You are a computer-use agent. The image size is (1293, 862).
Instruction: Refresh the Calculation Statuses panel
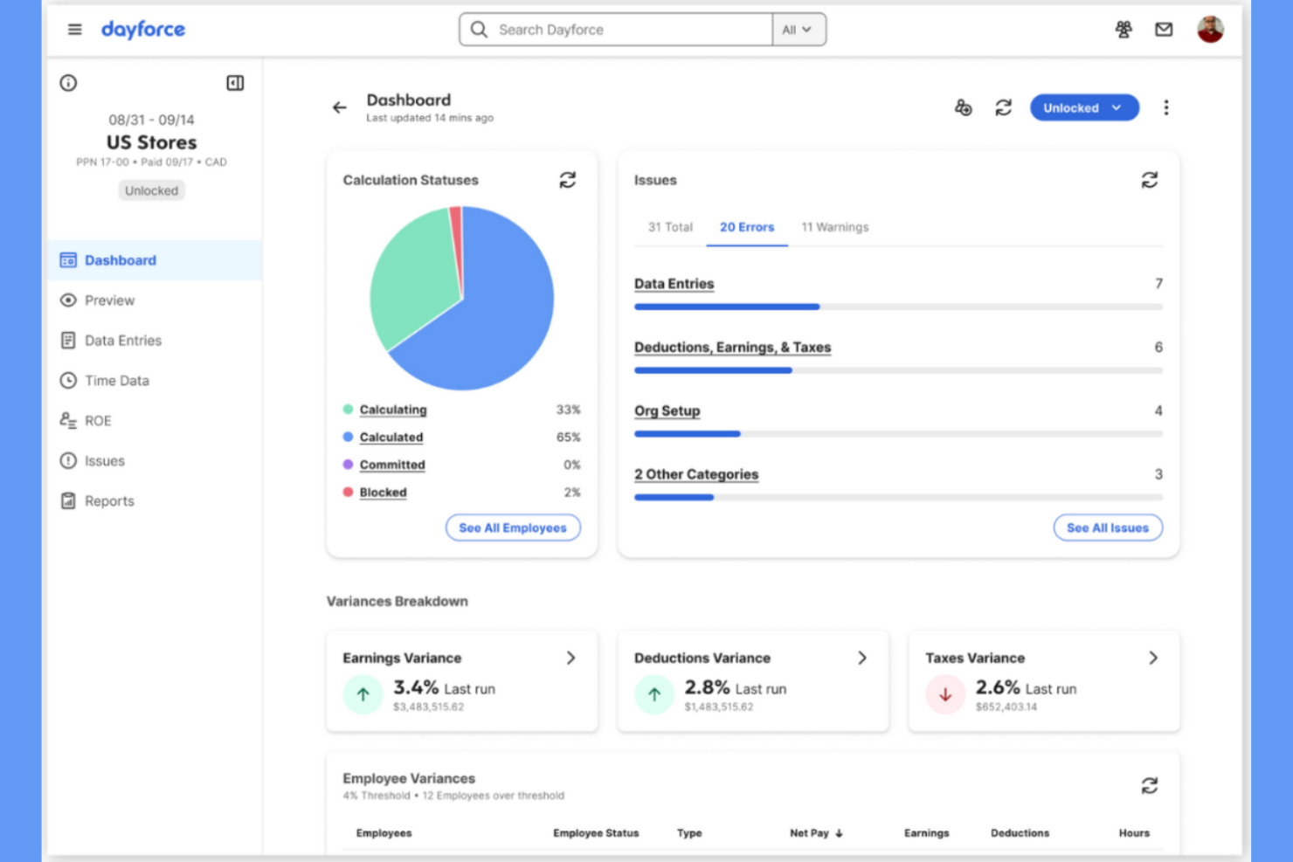pyautogui.click(x=568, y=180)
